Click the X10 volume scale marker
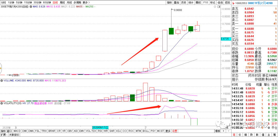 (224, 99)
